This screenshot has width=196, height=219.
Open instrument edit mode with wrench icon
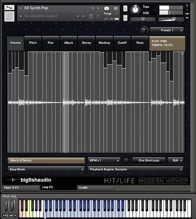(9, 8)
